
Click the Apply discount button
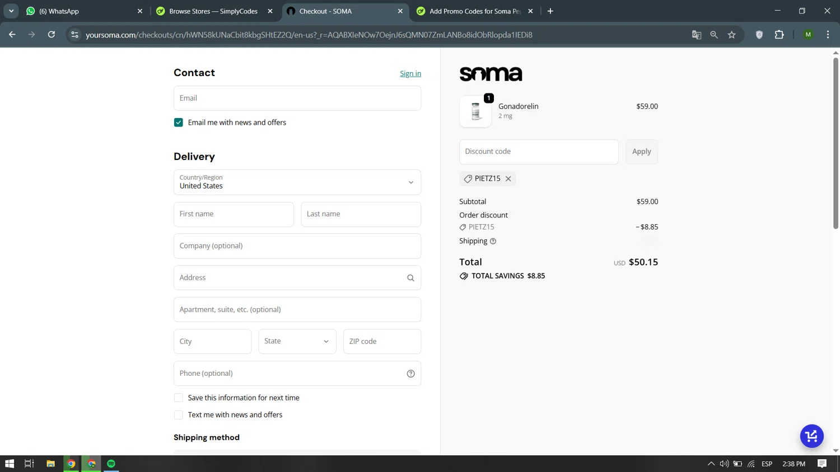[641, 152]
